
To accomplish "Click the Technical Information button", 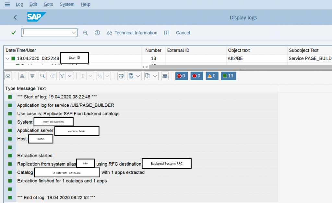I will (132, 33).
